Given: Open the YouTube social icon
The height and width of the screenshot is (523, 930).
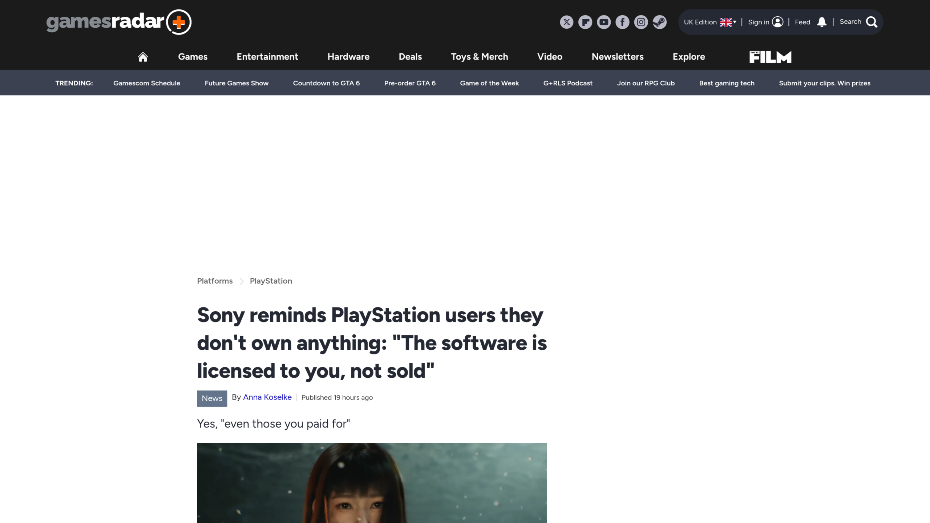Looking at the screenshot, I should (x=604, y=22).
